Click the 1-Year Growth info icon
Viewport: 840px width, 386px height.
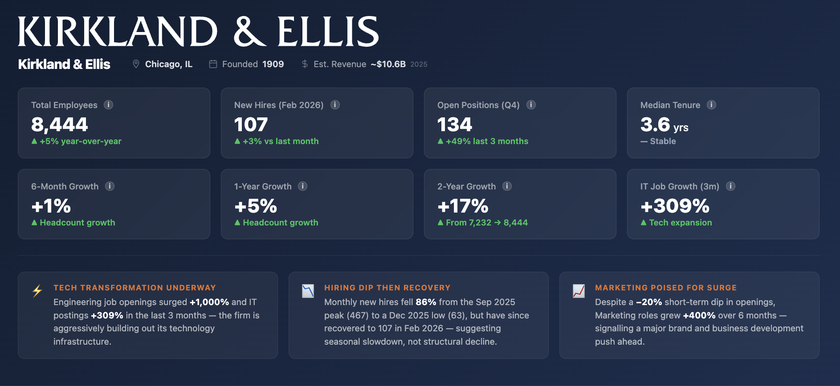(303, 186)
